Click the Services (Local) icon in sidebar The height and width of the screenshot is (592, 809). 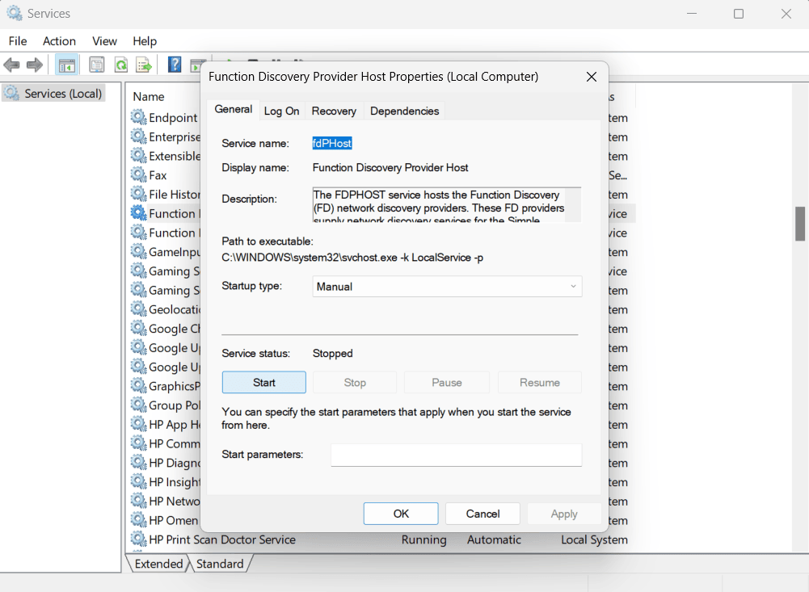pyautogui.click(x=12, y=93)
